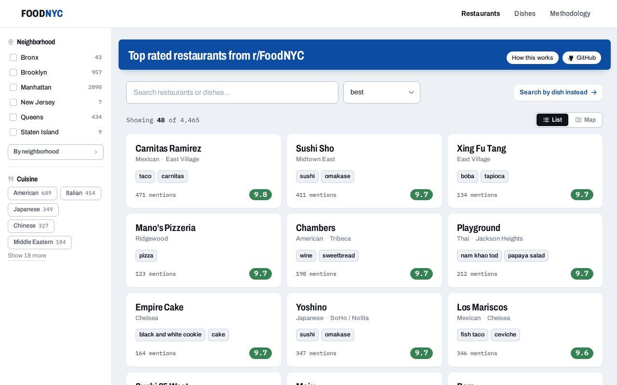The width and height of the screenshot is (617, 385).
Task: Click the 'sweetbread' tag on Chambers
Action: coord(338,256)
